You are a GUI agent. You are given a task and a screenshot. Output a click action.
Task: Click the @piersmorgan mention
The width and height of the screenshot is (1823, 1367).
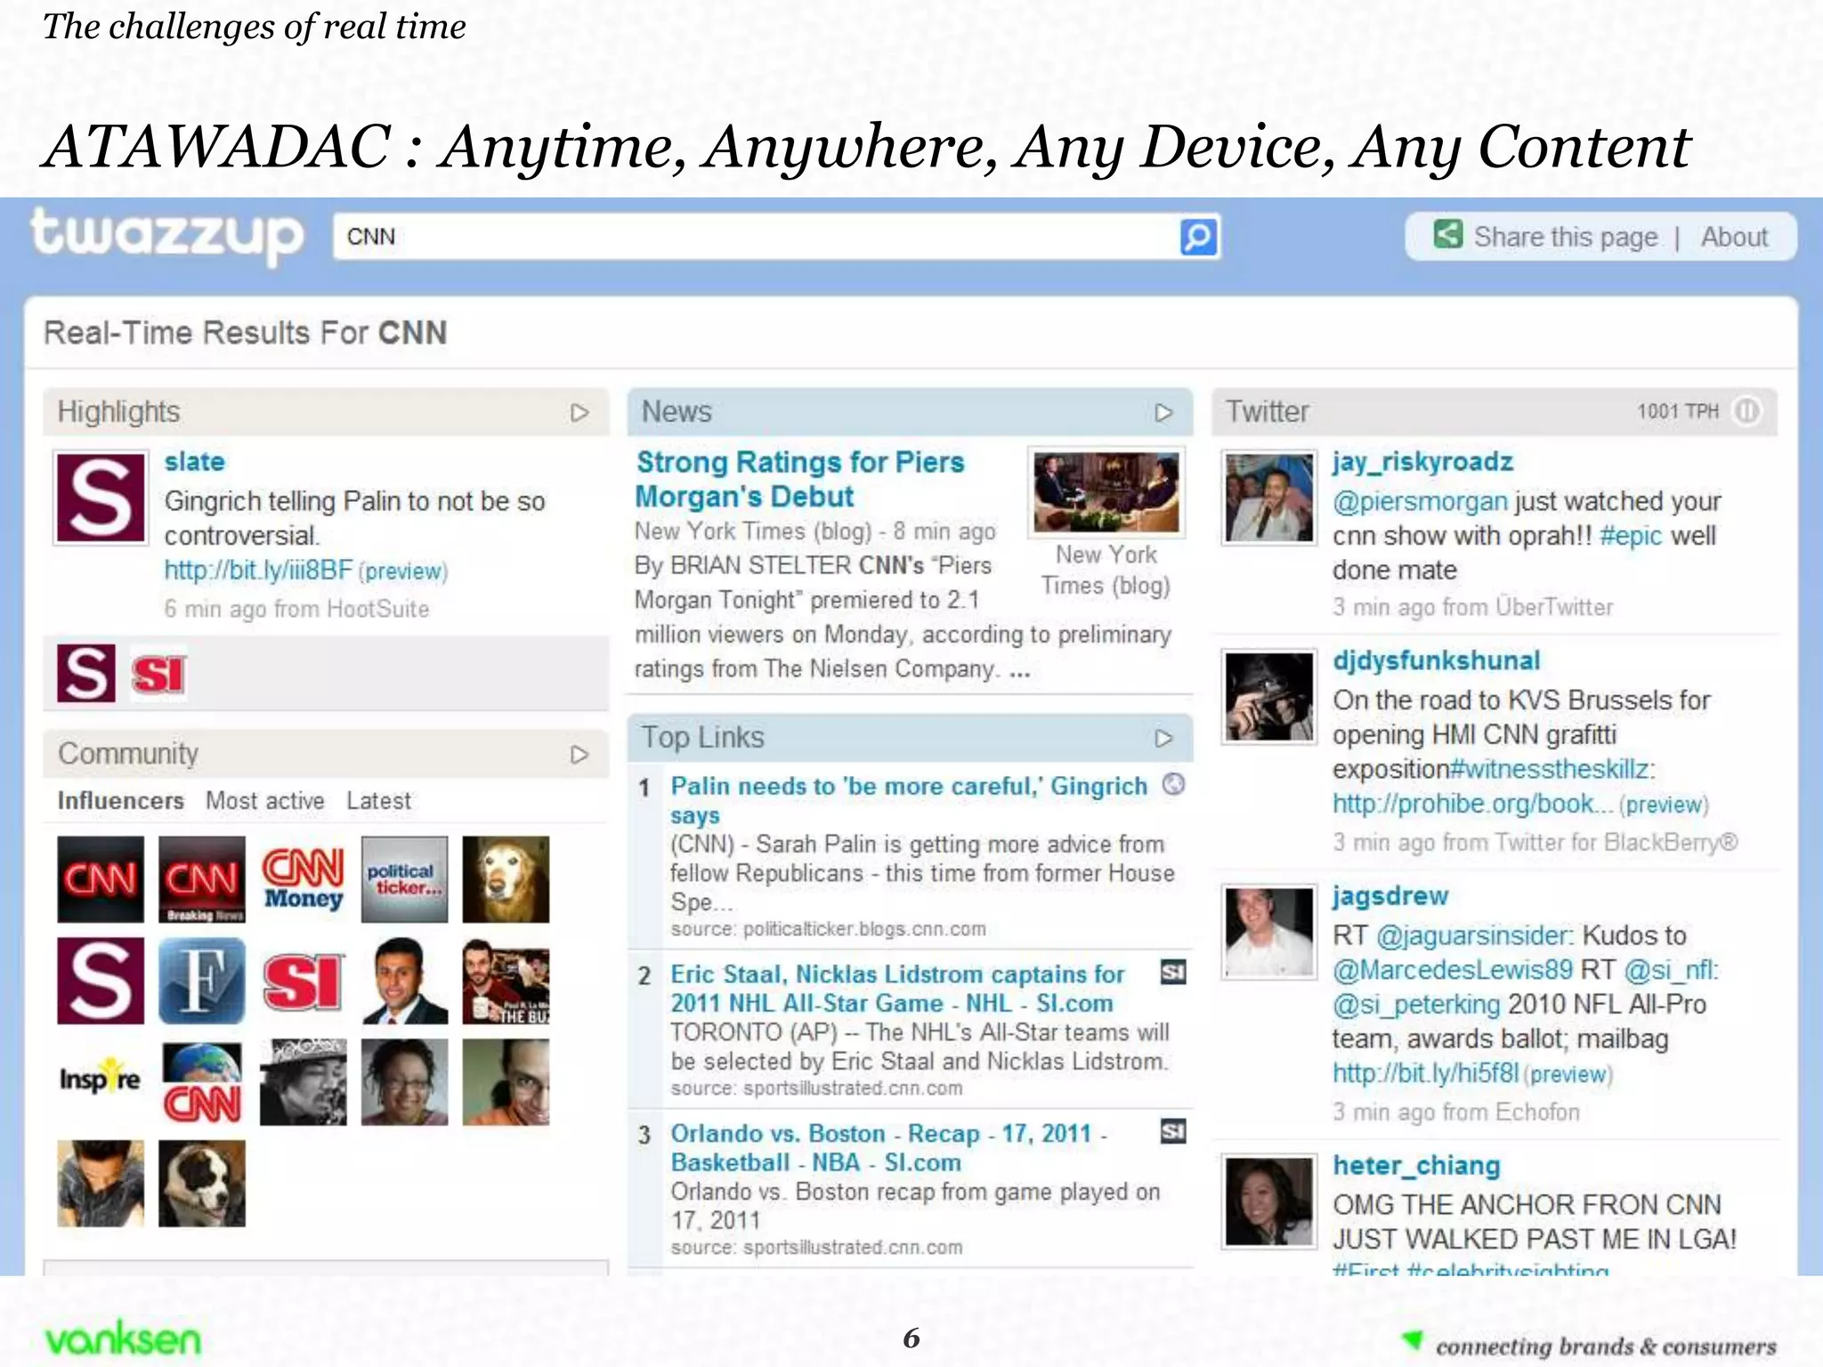pyautogui.click(x=1420, y=502)
